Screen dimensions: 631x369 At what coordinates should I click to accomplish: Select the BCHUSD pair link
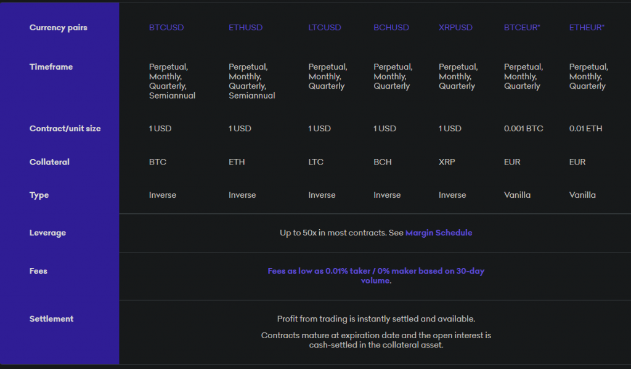[391, 28]
